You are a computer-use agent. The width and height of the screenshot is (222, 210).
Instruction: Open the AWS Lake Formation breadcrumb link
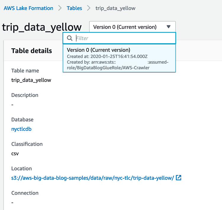pyautogui.click(x=28, y=8)
